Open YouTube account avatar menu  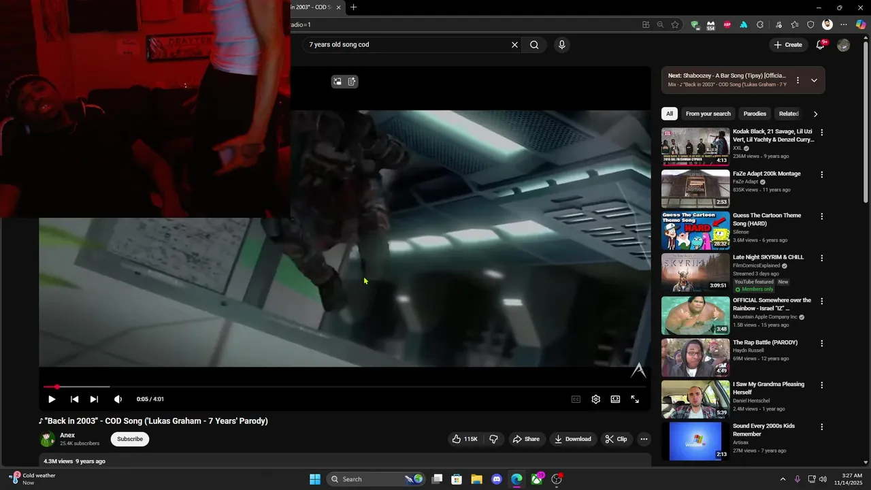pos(844,45)
